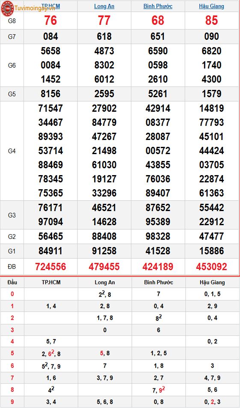Click the G4 row label

click(12, 151)
